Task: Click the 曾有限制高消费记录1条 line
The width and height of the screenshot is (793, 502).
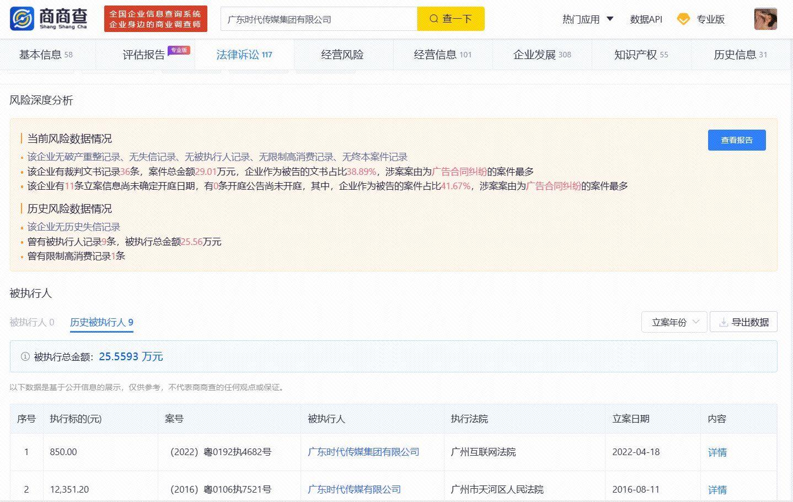Action: (x=76, y=256)
